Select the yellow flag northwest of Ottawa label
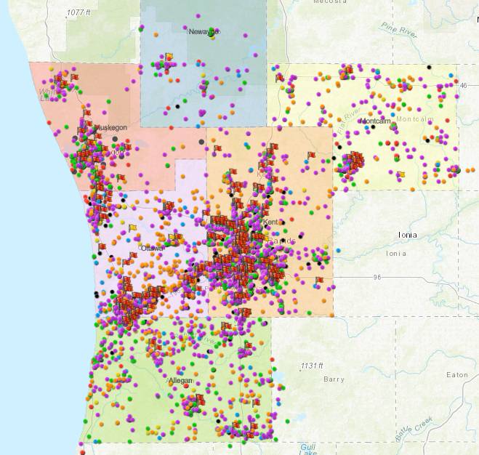Viewport: 479px width, 455px height. 133,228
